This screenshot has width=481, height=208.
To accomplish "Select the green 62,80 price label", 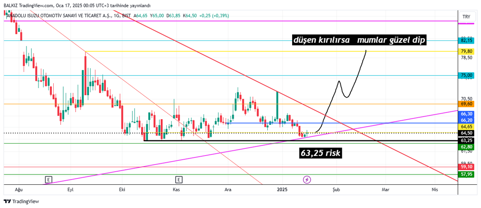I will (466, 146).
